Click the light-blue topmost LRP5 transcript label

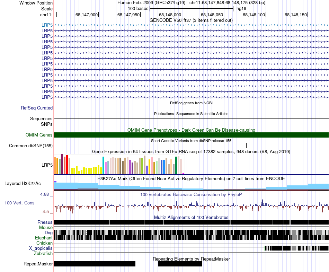47,25
